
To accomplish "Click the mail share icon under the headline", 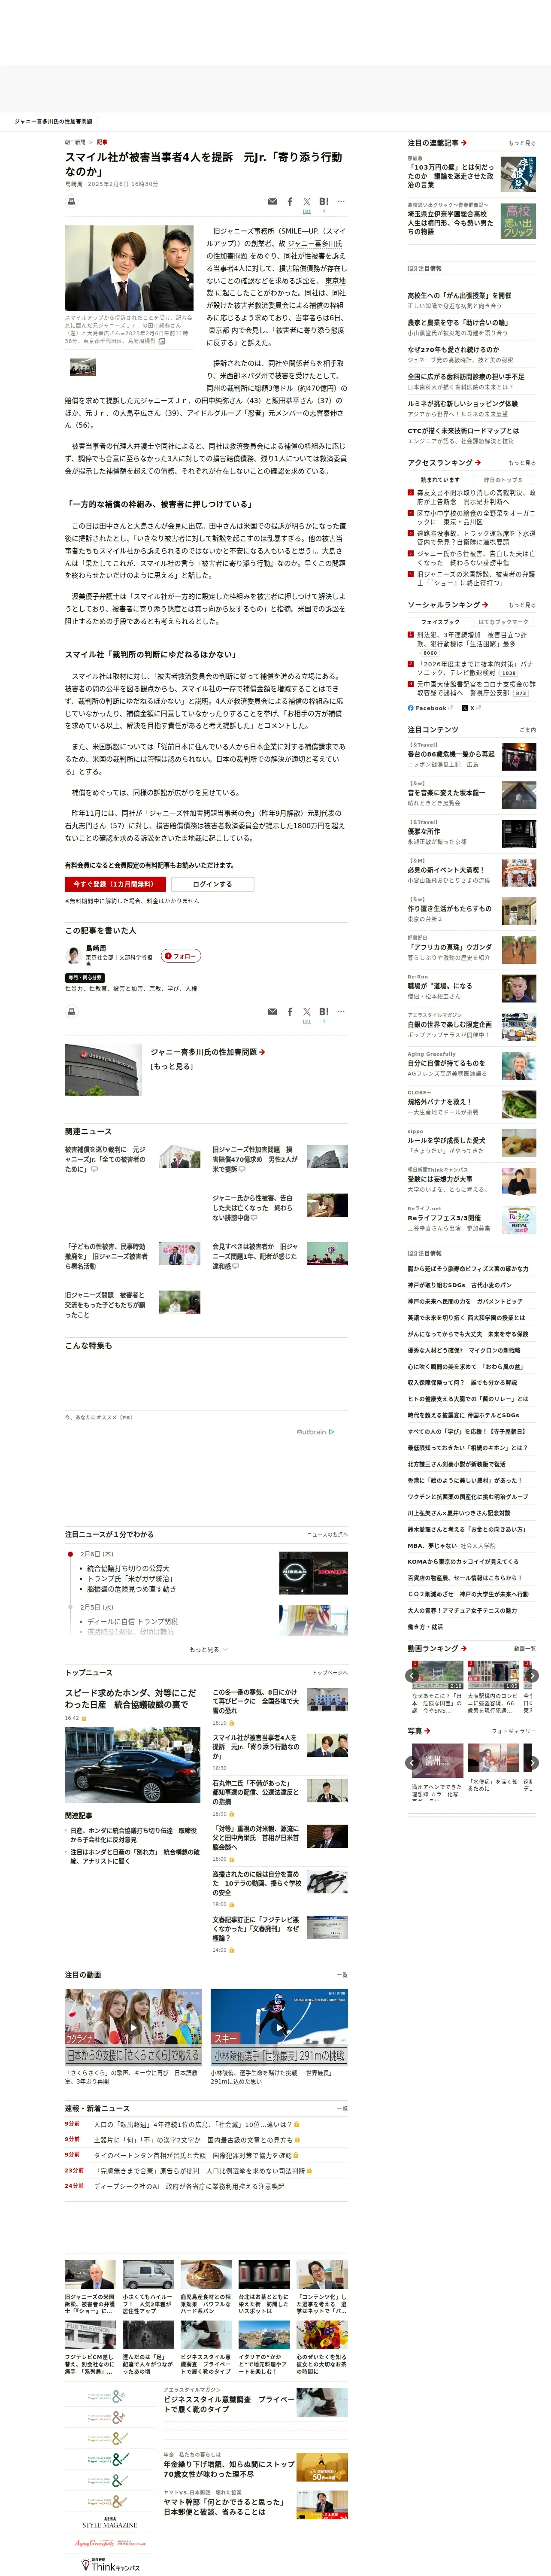I will pos(272,201).
